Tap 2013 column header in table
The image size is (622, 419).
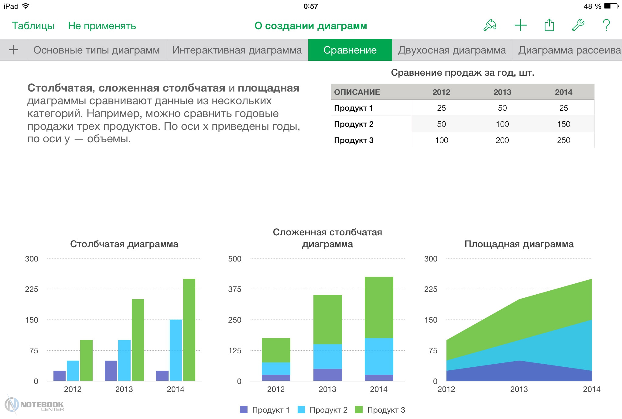point(502,92)
